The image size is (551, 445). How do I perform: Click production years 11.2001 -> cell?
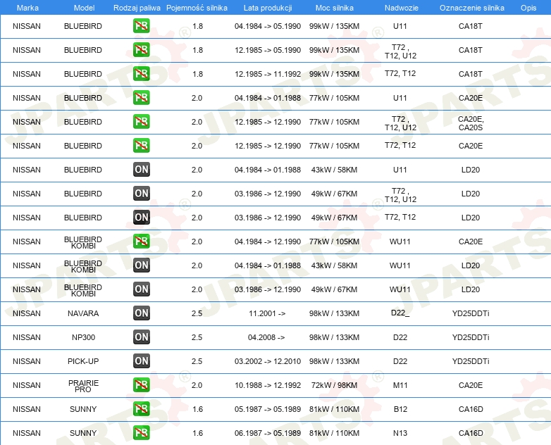[267, 313]
